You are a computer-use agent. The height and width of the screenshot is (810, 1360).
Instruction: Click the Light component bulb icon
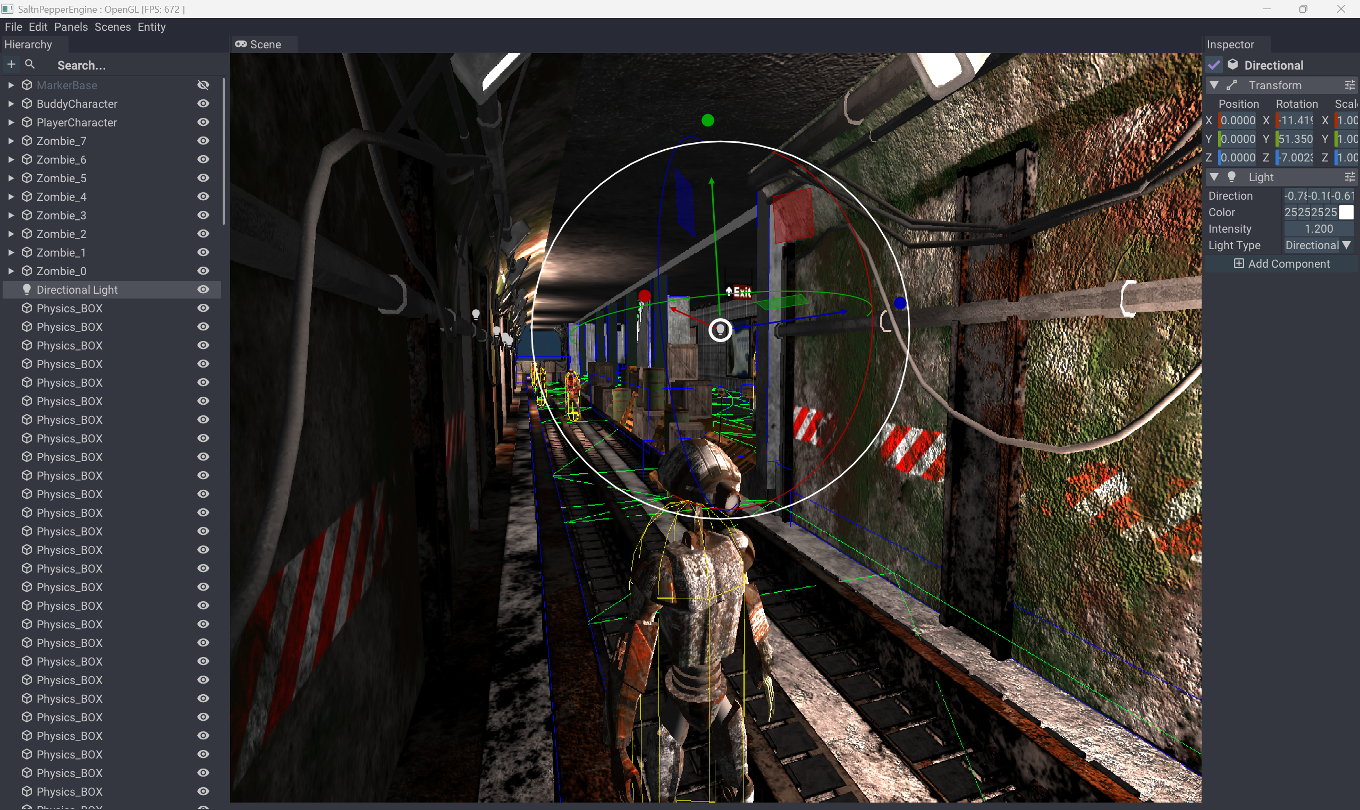pyautogui.click(x=1232, y=177)
